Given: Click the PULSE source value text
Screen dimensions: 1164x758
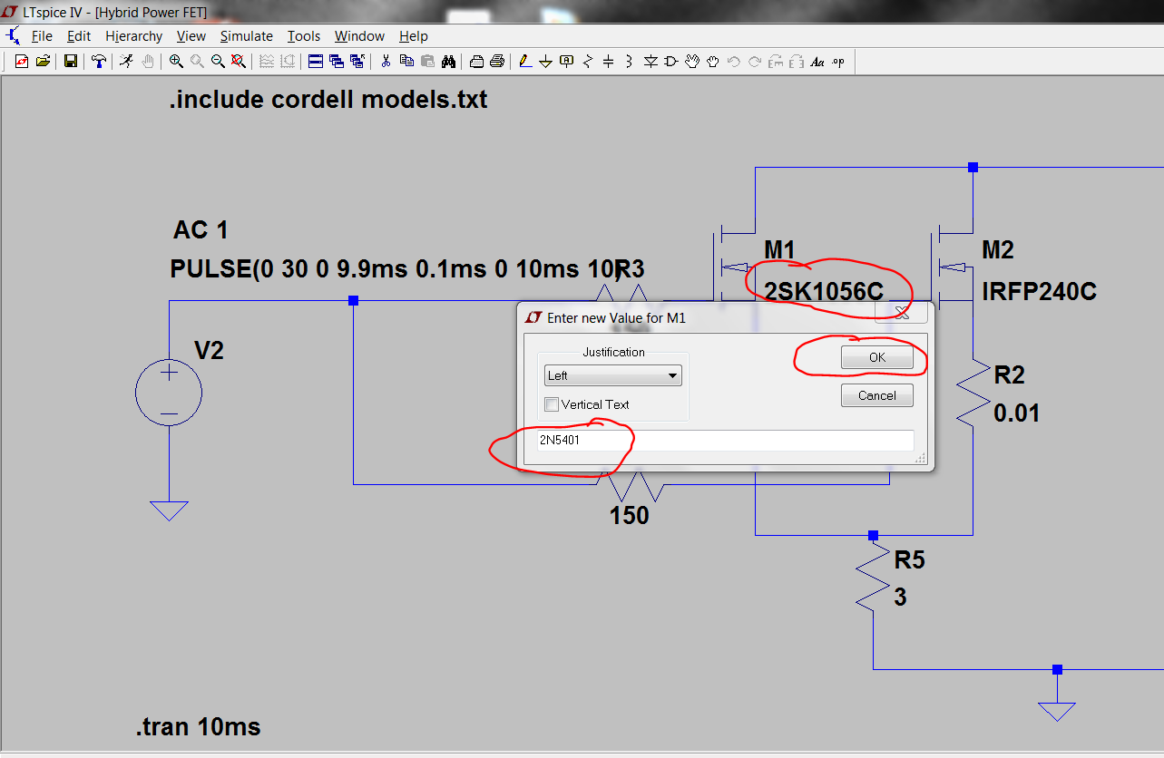Looking at the screenshot, I should [396, 268].
